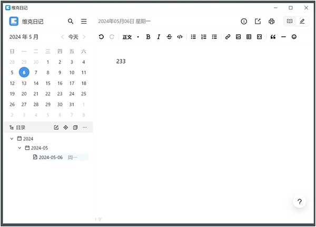Screen dimensions: 316x227
Task: Insert an emoji from the toolbar
Action: [x=294, y=37]
